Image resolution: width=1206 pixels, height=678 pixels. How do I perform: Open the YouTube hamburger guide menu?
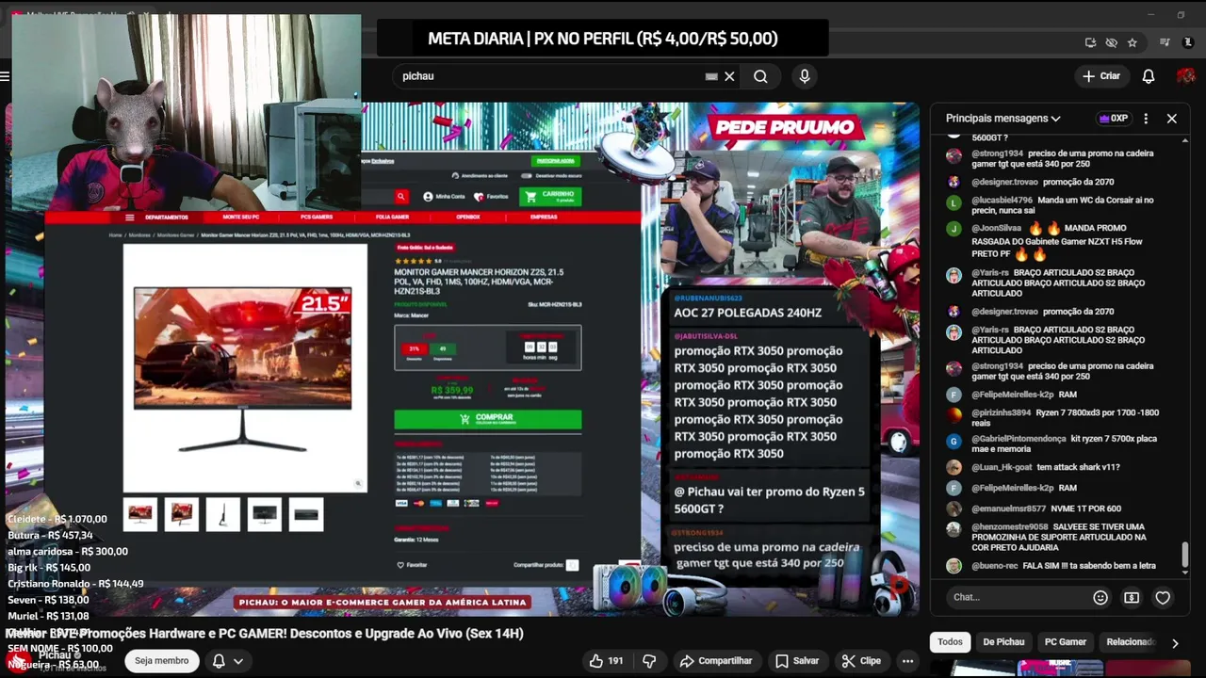click(x=5, y=76)
